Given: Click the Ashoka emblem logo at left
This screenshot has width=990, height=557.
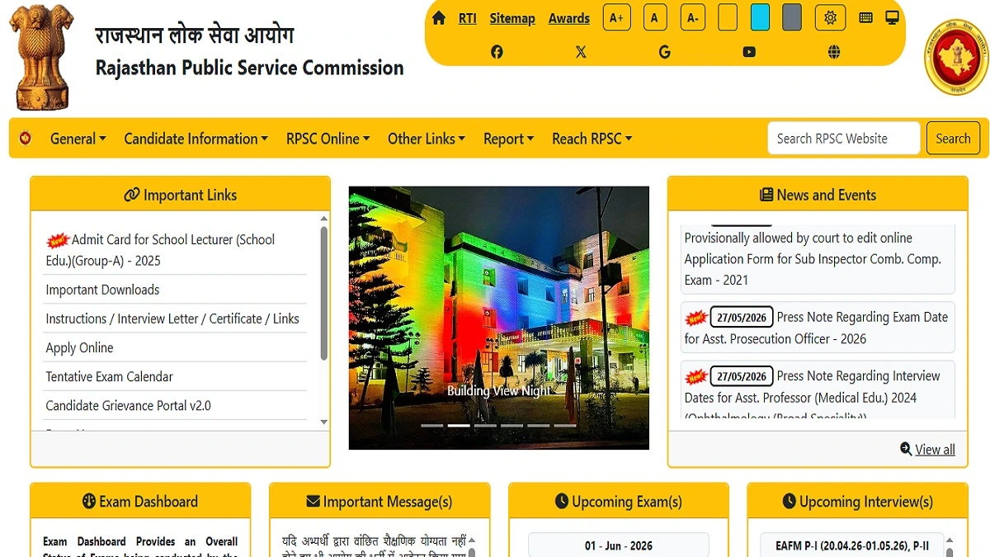Looking at the screenshot, I should 42,57.
